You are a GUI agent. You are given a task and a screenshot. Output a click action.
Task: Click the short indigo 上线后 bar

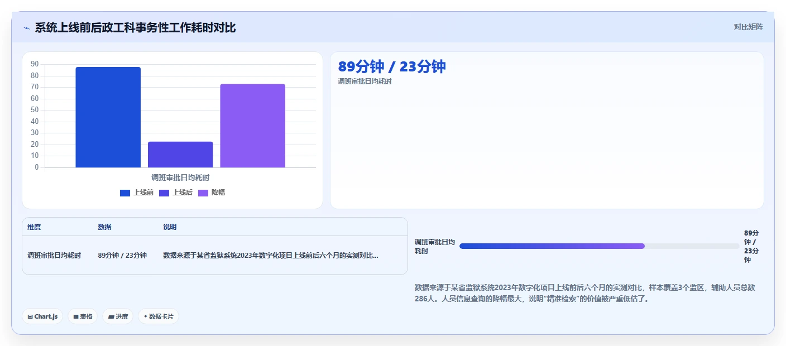[x=180, y=155]
